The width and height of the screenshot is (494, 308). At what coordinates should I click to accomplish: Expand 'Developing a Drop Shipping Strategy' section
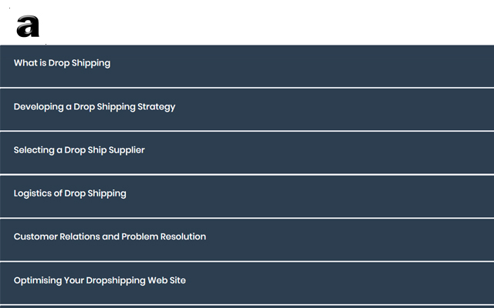247,109
